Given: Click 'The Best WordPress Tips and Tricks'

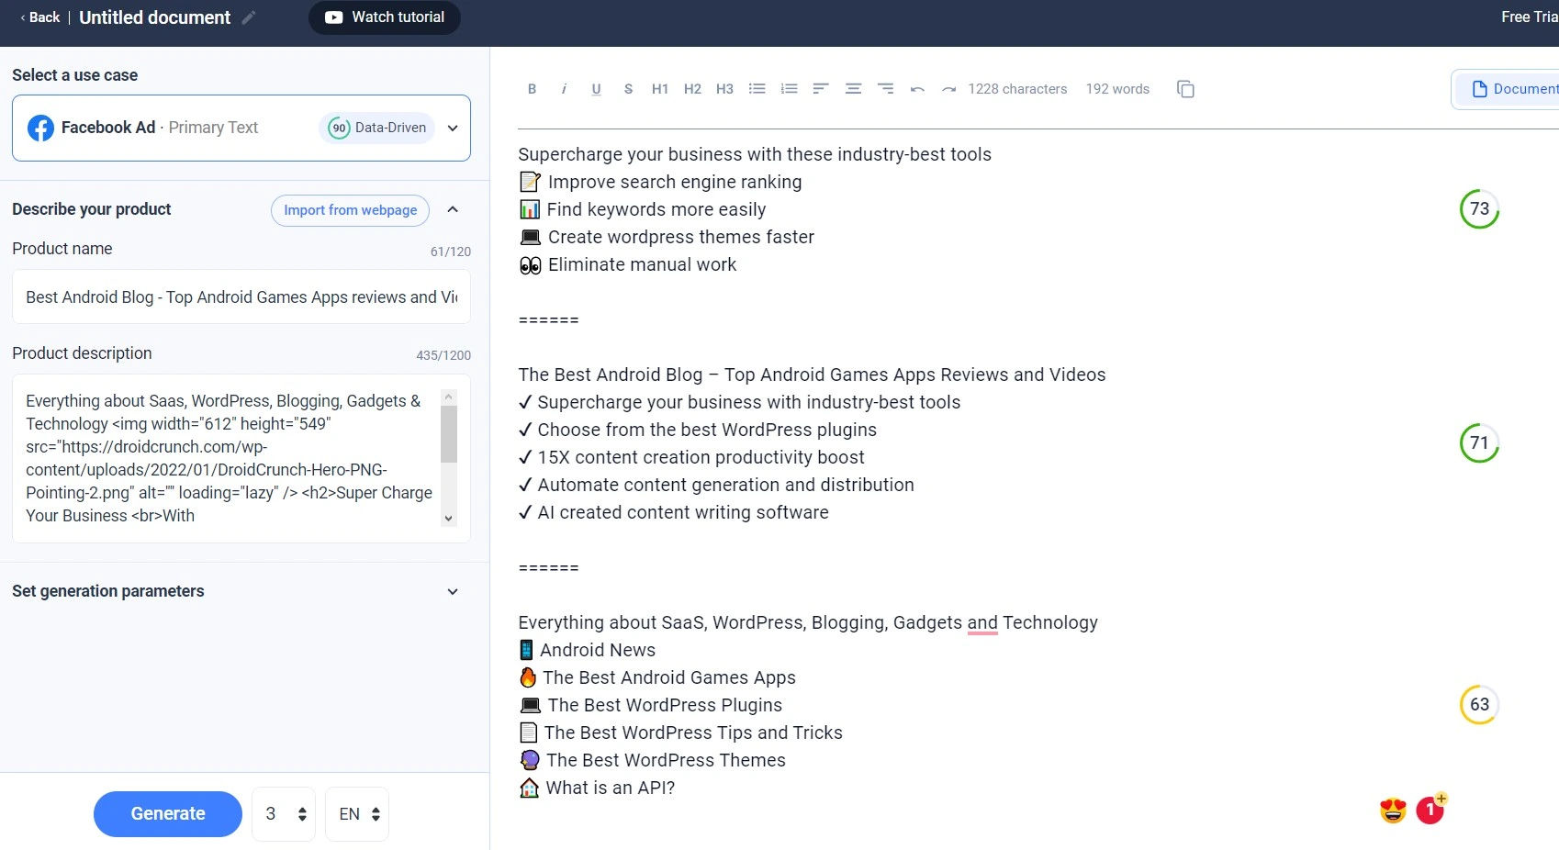Looking at the screenshot, I should pos(693,733).
